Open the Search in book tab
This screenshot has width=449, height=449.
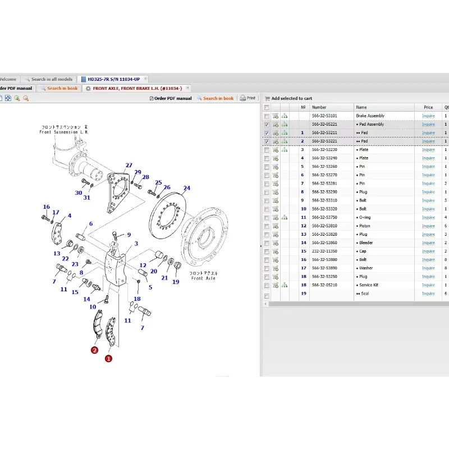point(59,89)
